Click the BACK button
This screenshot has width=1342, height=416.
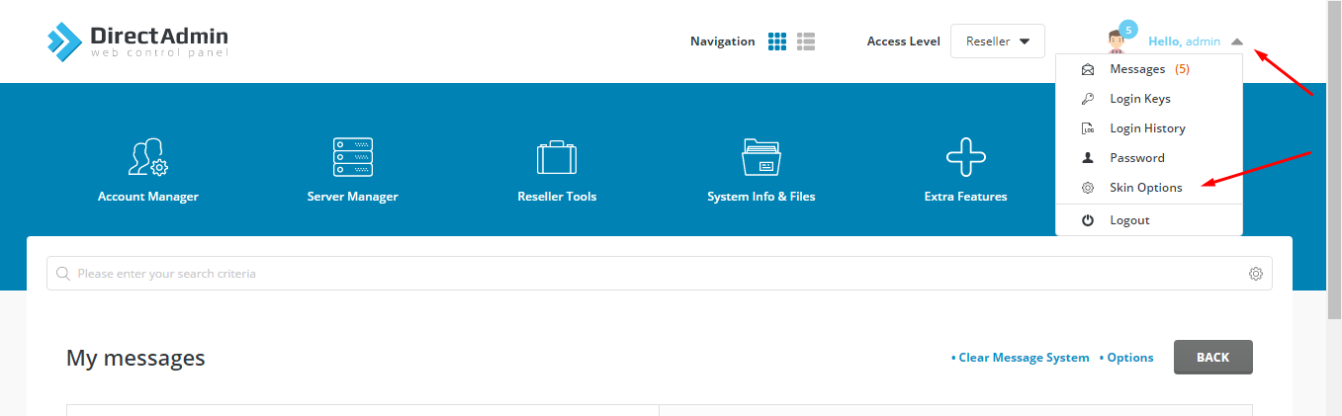coord(1213,358)
